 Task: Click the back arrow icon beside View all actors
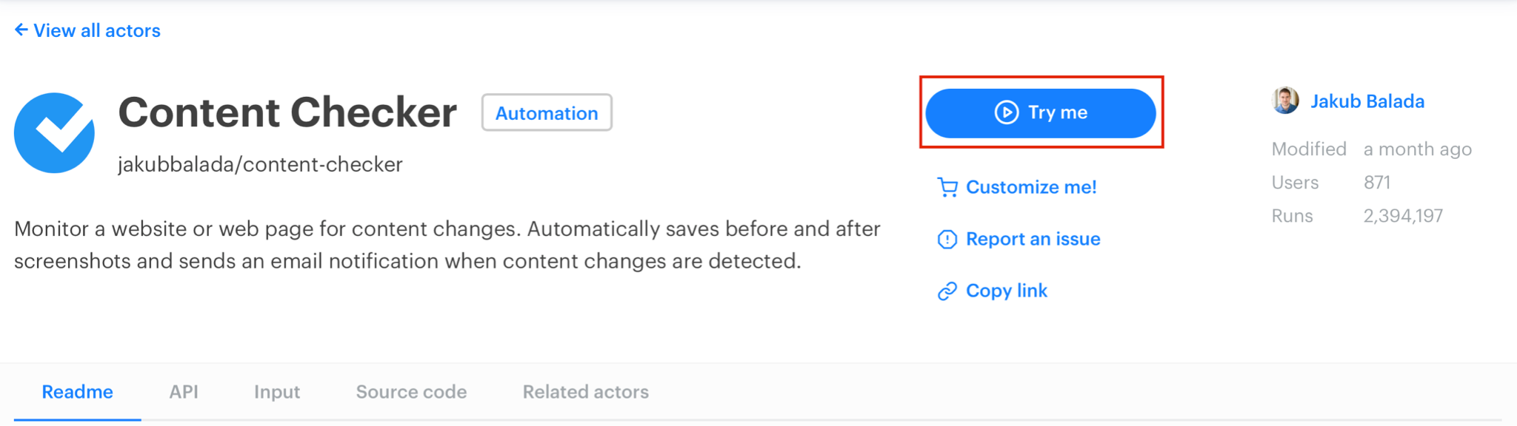[x=21, y=30]
